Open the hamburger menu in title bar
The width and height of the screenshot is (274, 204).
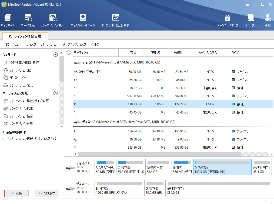click(248, 4)
